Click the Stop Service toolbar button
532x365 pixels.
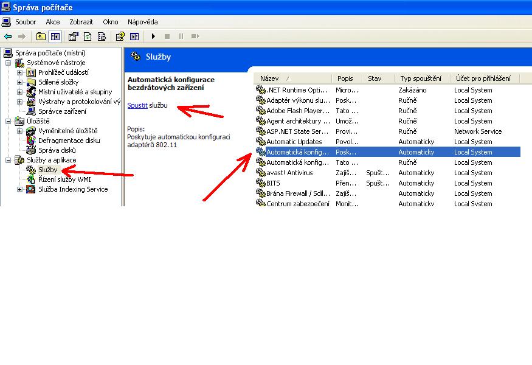click(x=167, y=36)
